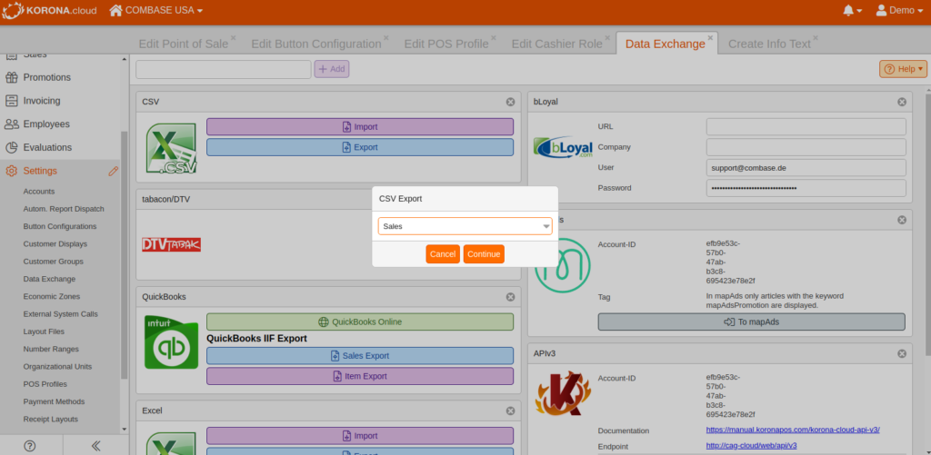Go to POS Profiles in sidebar
The height and width of the screenshot is (455, 931).
pyautogui.click(x=45, y=384)
